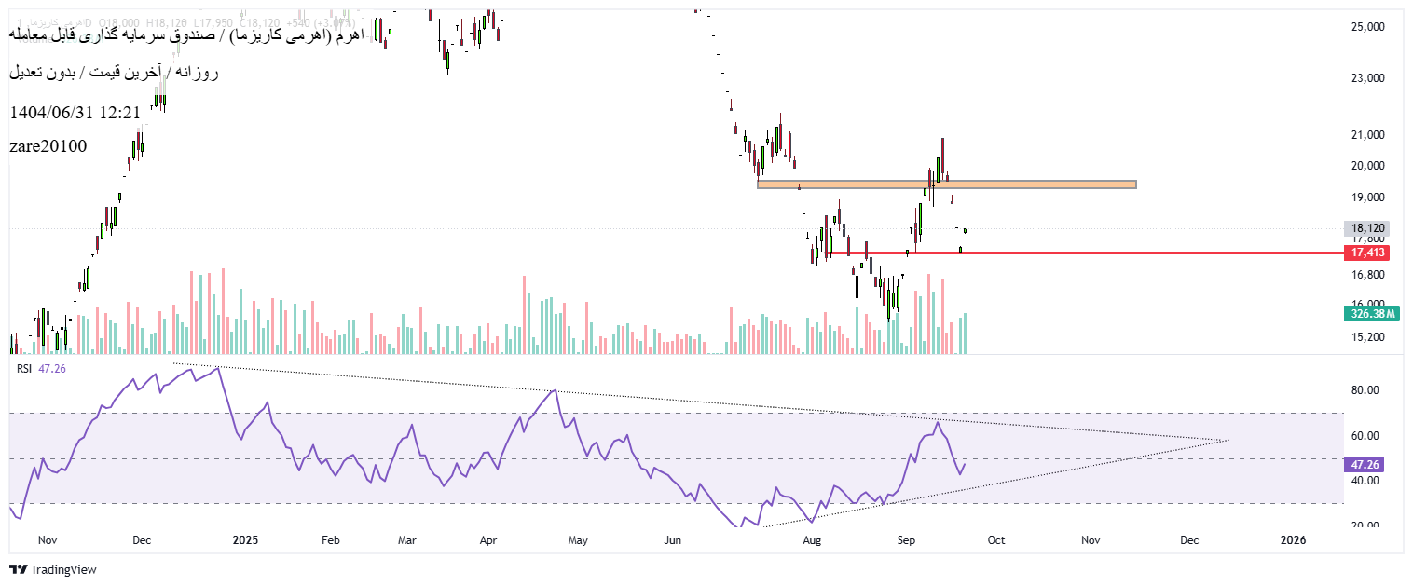Click the Feb label on time axis
This screenshot has height=586, width=1413.
[331, 540]
